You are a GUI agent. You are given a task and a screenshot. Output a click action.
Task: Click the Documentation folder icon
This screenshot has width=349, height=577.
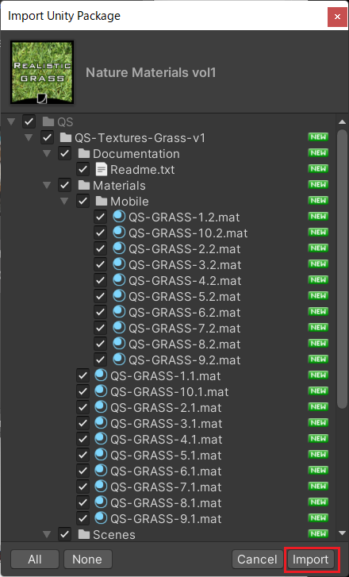tap(84, 153)
